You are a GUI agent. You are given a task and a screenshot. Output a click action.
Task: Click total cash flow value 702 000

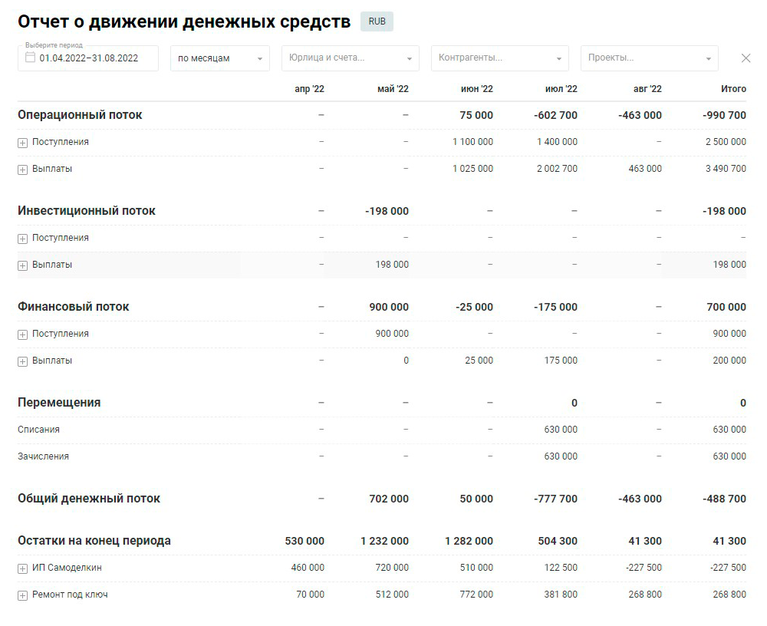click(x=389, y=499)
